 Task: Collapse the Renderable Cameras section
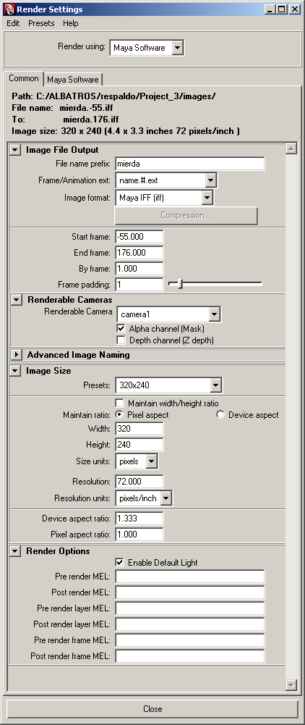click(x=16, y=300)
